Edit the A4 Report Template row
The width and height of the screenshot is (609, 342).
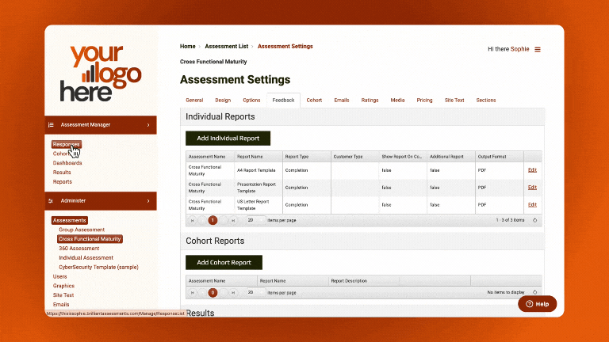point(532,170)
